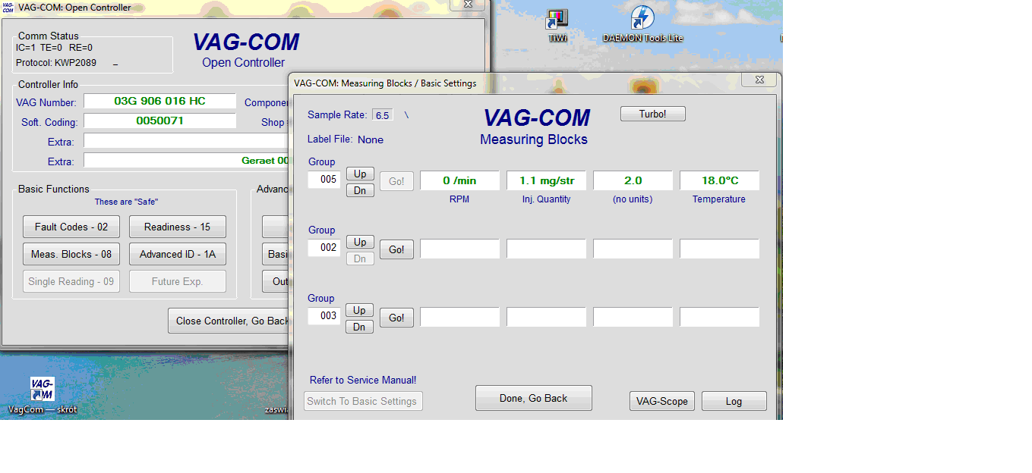1032x473 pixels.
Task: Click Refer to Service Manual! text
Action: (x=363, y=380)
